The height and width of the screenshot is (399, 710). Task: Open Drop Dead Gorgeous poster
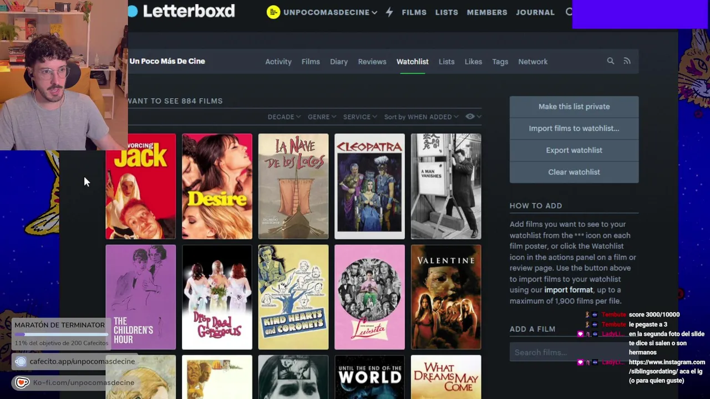click(217, 297)
